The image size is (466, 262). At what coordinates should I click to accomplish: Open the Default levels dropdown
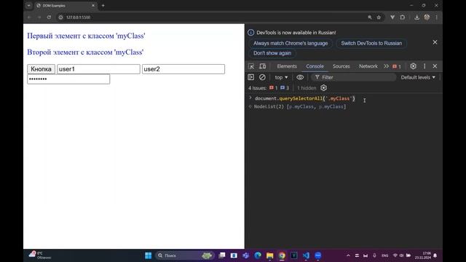[x=417, y=77]
